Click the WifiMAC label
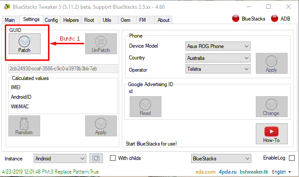299x177 pixels. [x=20, y=107]
